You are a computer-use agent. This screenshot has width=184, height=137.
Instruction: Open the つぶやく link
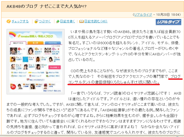[x=45, y=21]
